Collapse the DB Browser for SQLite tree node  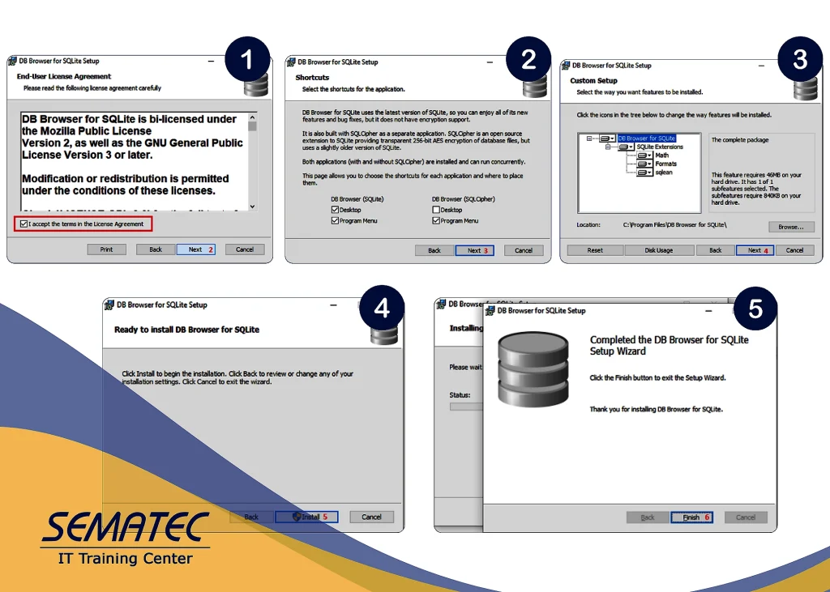pos(589,138)
